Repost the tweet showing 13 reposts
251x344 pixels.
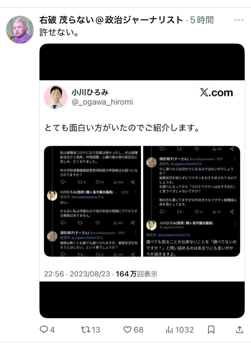tap(90, 330)
